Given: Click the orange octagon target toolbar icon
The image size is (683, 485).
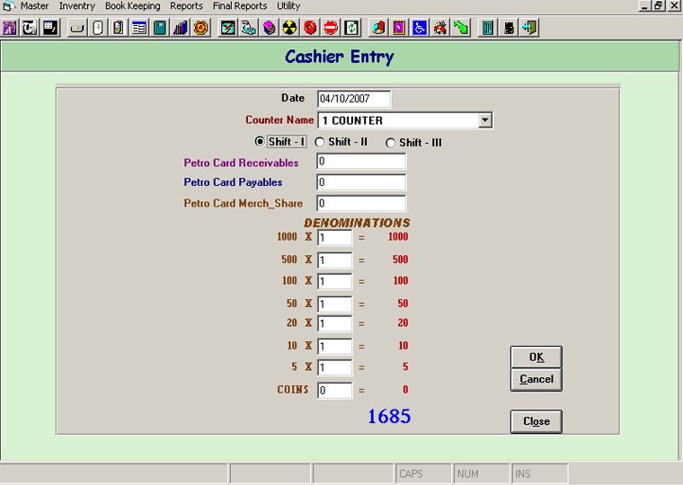Looking at the screenshot, I should [x=200, y=28].
